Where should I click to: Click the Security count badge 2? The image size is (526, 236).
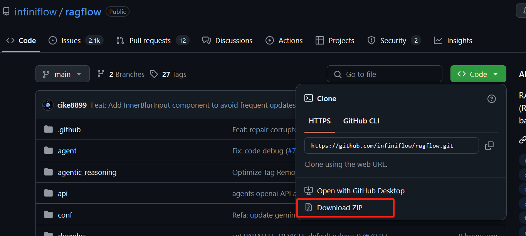pos(416,40)
